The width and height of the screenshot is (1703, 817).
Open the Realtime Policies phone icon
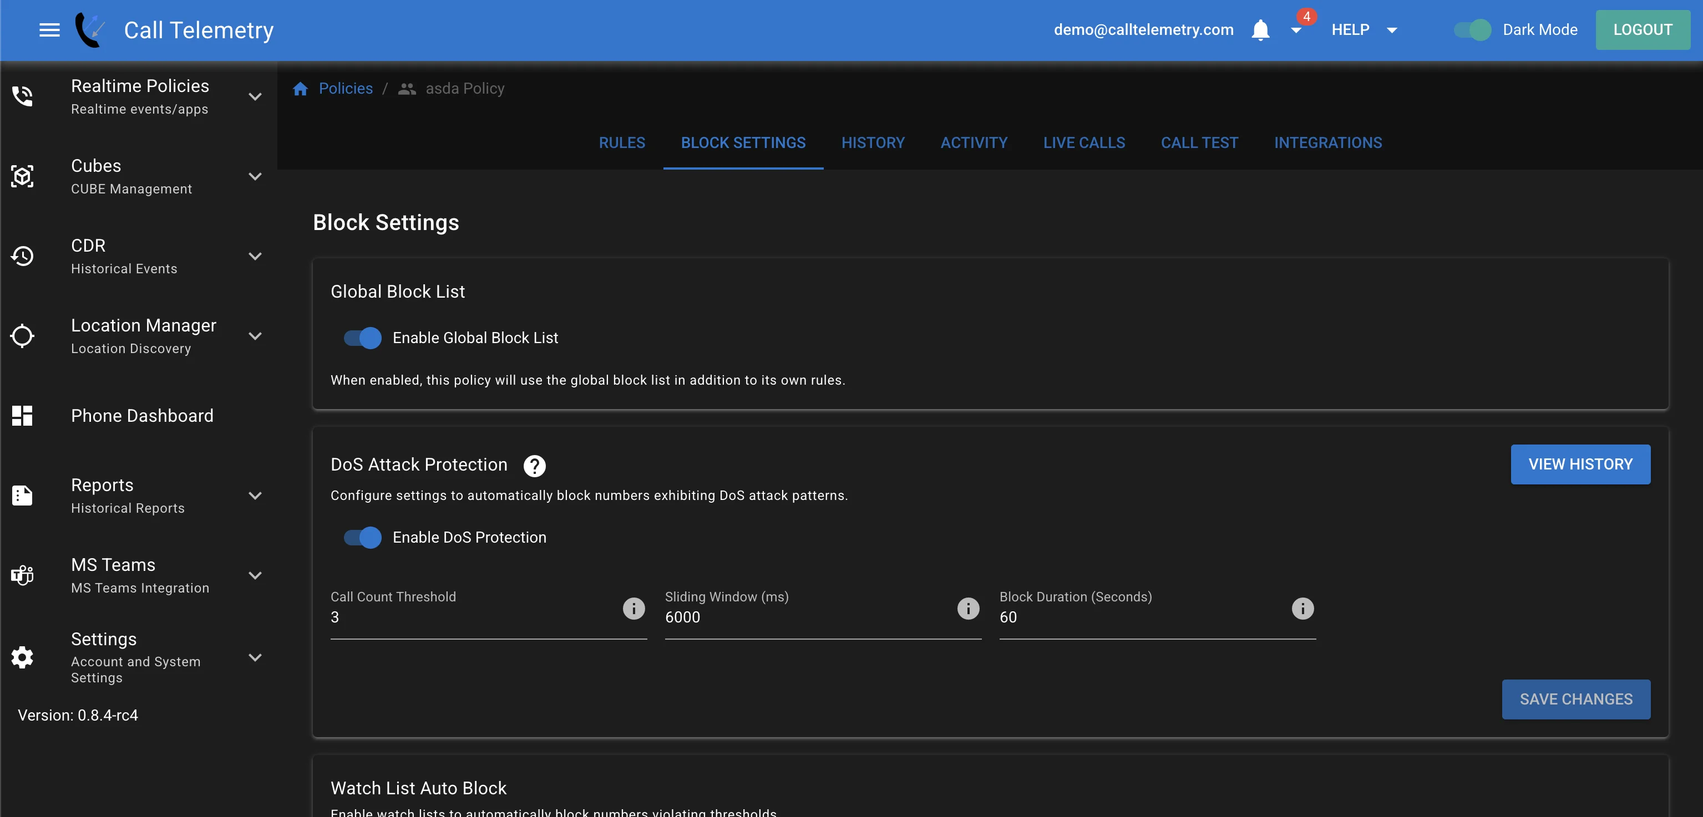point(23,96)
